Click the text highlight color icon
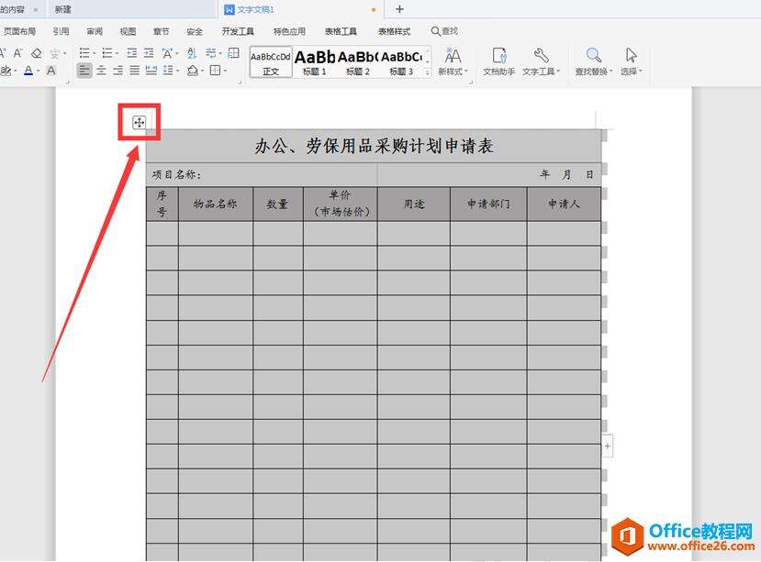The height and width of the screenshot is (562, 761). (x=6, y=71)
